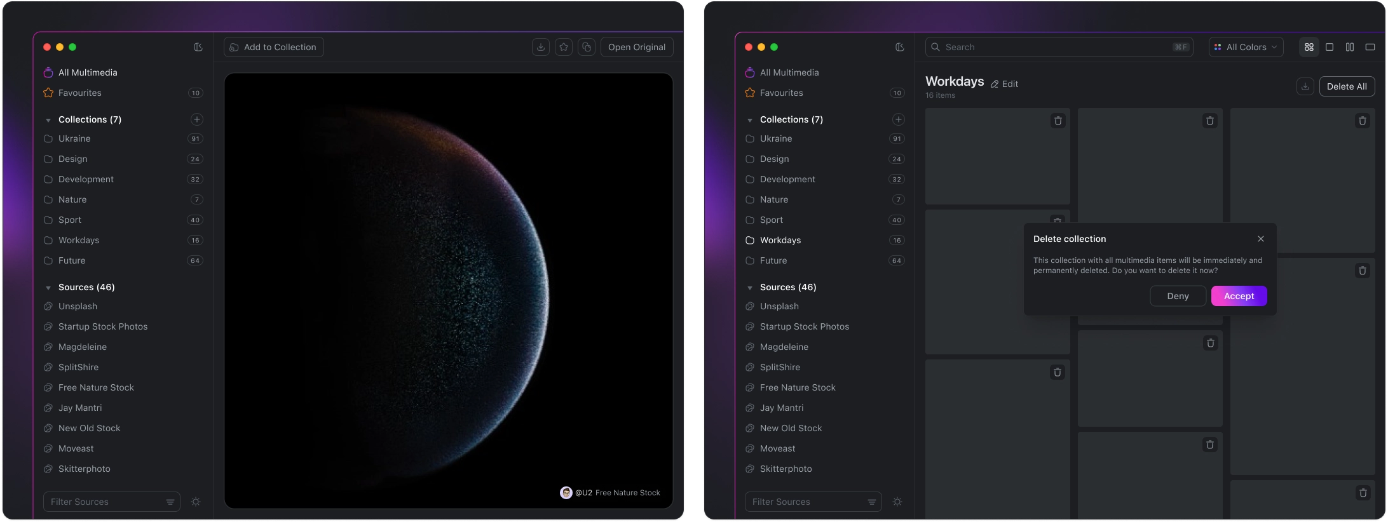This screenshot has height=522, width=1388.
Task: Click the Free Nature Stock credit on image
Action: [628, 493]
